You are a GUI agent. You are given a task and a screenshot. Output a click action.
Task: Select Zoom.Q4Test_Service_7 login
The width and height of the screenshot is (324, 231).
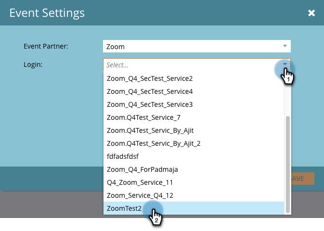click(194, 117)
